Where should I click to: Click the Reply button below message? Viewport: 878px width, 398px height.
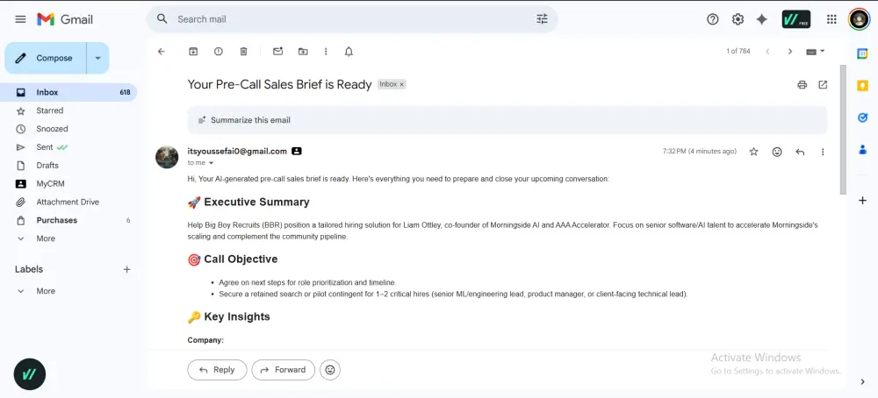pos(217,369)
